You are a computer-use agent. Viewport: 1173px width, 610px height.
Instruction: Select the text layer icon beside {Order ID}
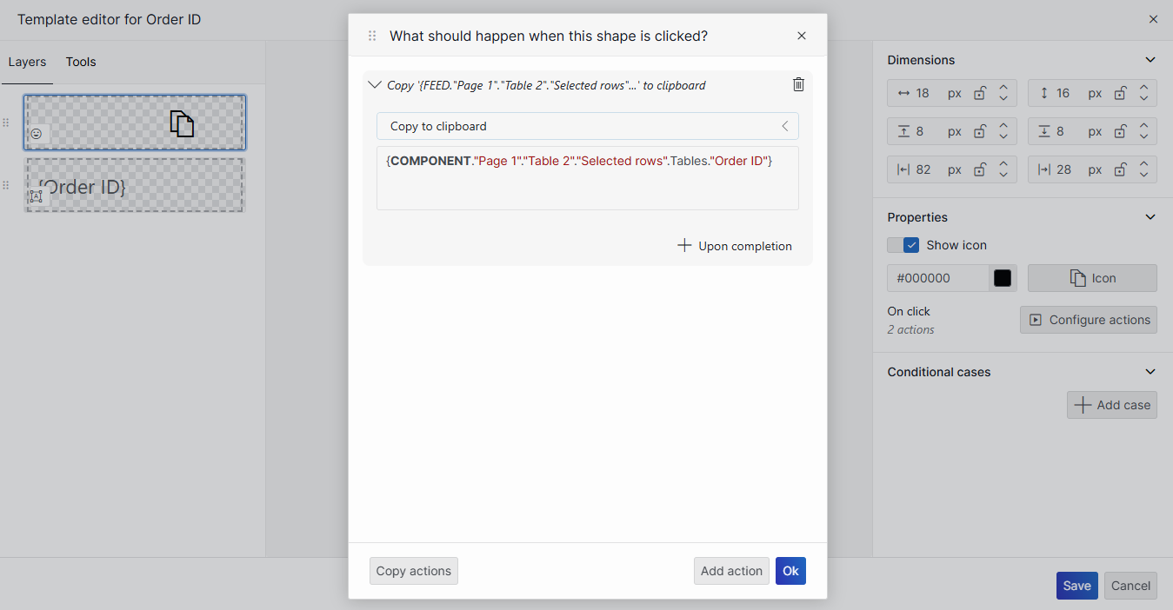click(36, 196)
